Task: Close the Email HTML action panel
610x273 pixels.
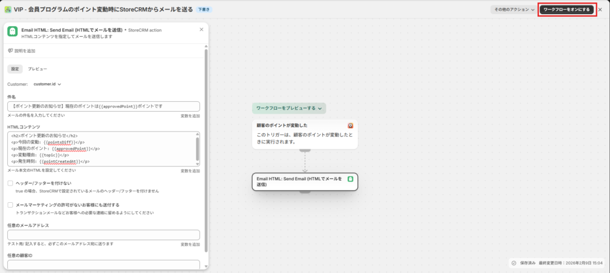Action: click(x=201, y=29)
